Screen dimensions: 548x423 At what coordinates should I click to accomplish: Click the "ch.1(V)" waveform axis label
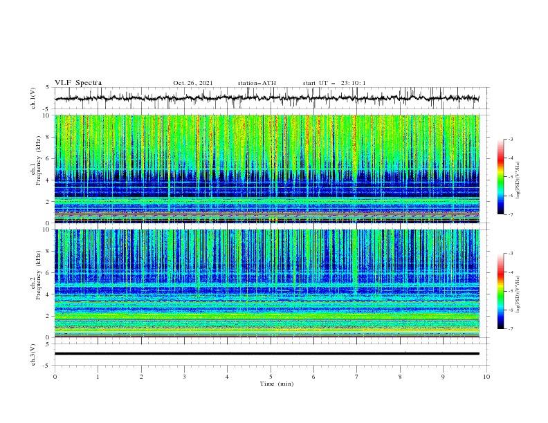coord(33,98)
